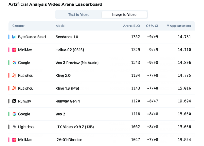The height and width of the screenshot is (146, 204).
Task: Click the Kuaishou logo in Kling 2.0 row
Action: click(14, 76)
